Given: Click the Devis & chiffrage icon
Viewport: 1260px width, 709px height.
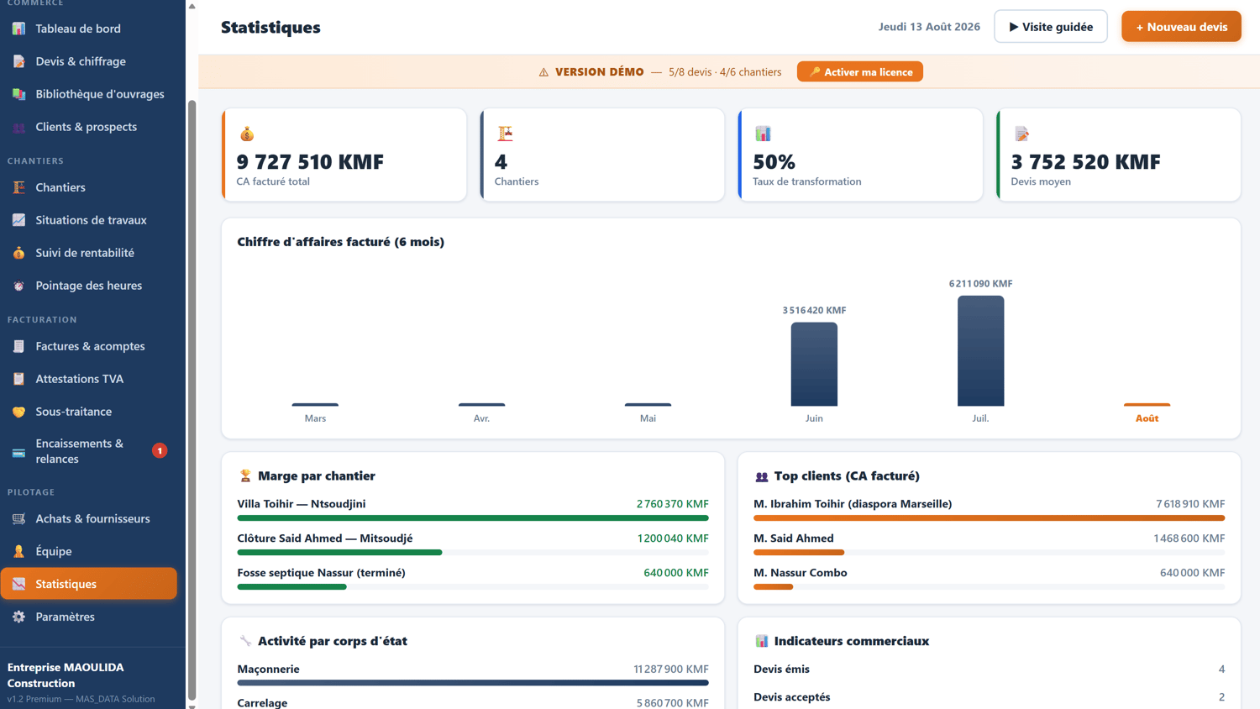Looking at the screenshot, I should [x=18, y=61].
